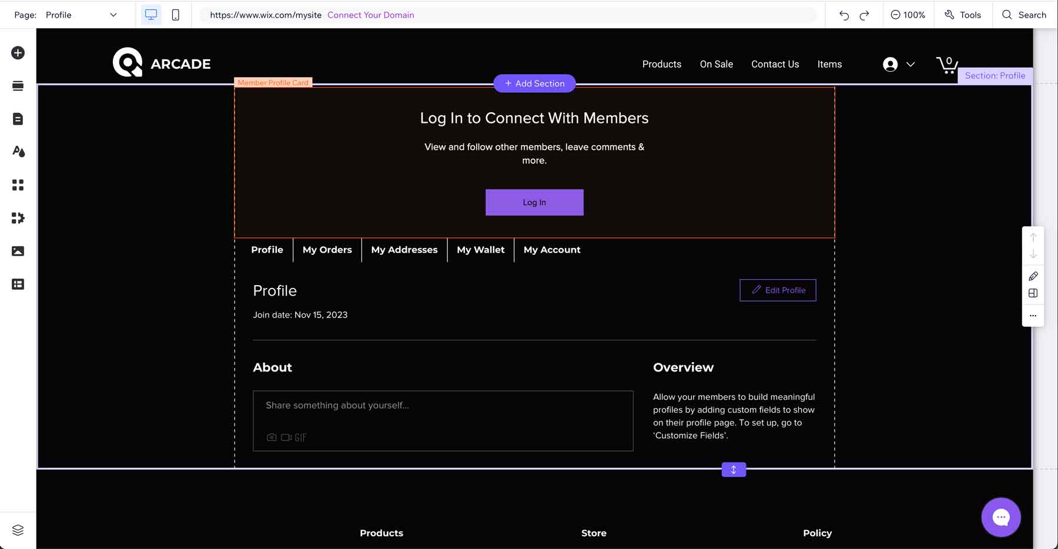Adjust the 100% zoom control
The image size is (1058, 549).
(x=908, y=15)
